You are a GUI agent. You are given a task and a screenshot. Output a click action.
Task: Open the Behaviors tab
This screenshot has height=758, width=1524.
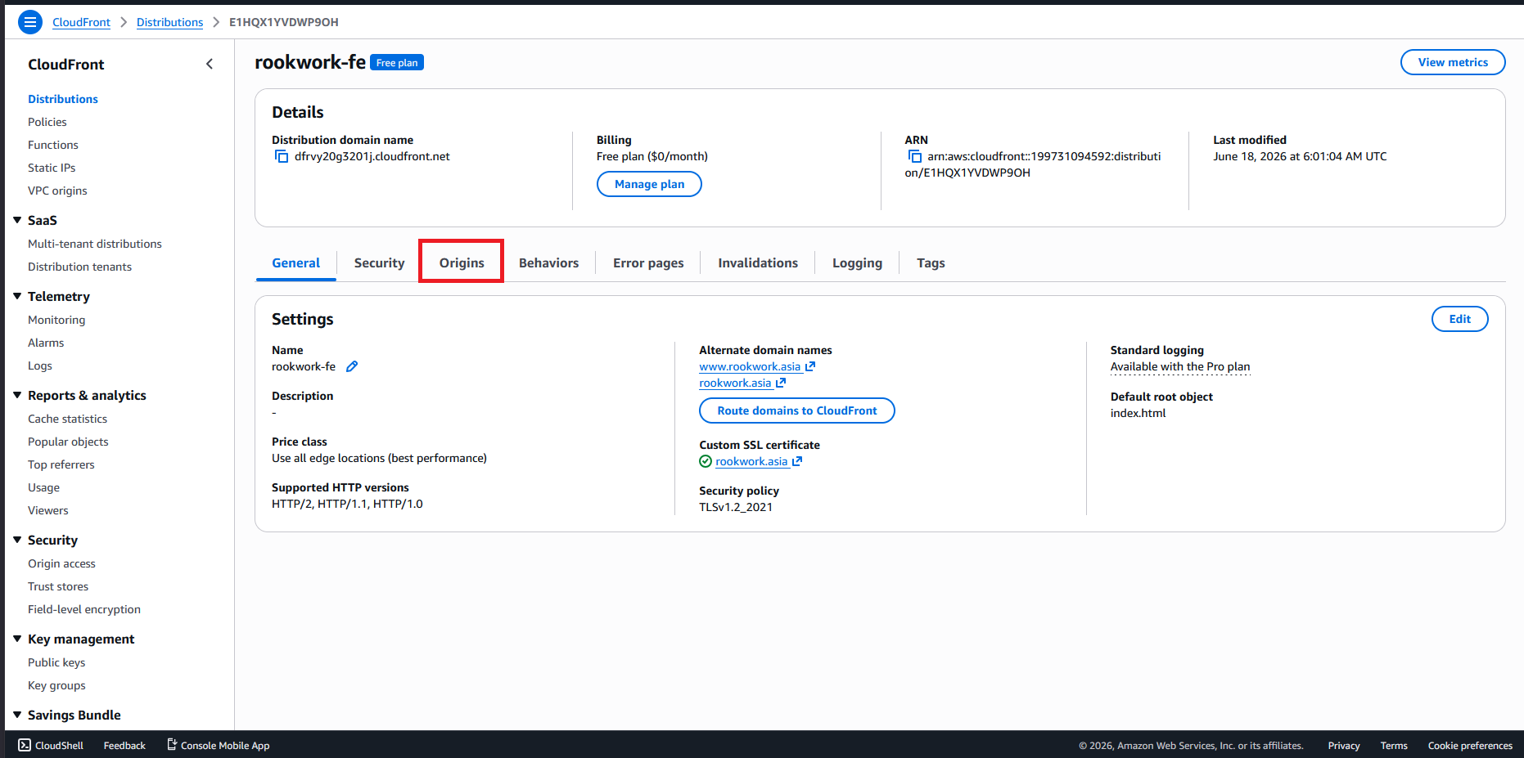coord(548,262)
